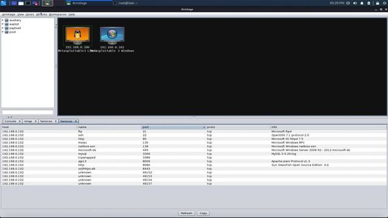
Task: Open the notifications bell icon
Action: [x=362, y=3]
